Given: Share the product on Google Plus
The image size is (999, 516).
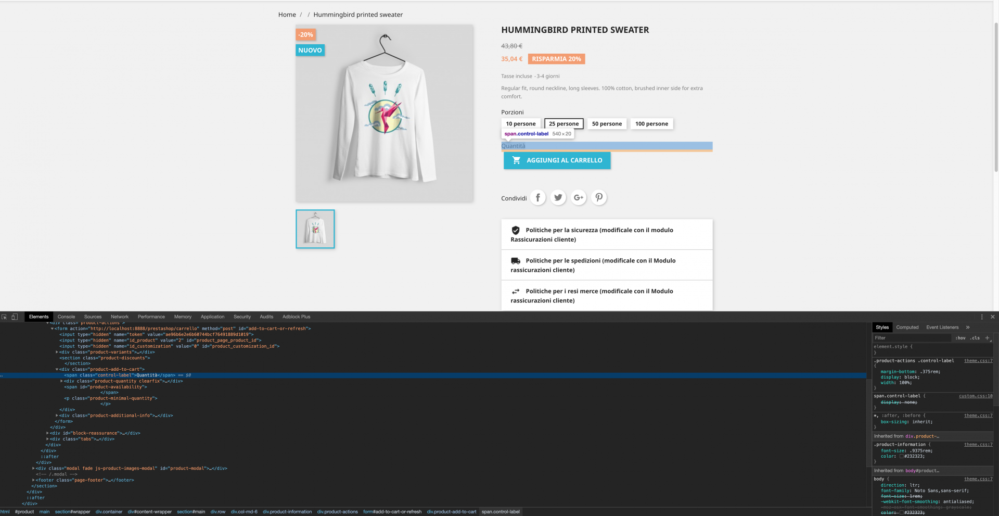Looking at the screenshot, I should 579,197.
